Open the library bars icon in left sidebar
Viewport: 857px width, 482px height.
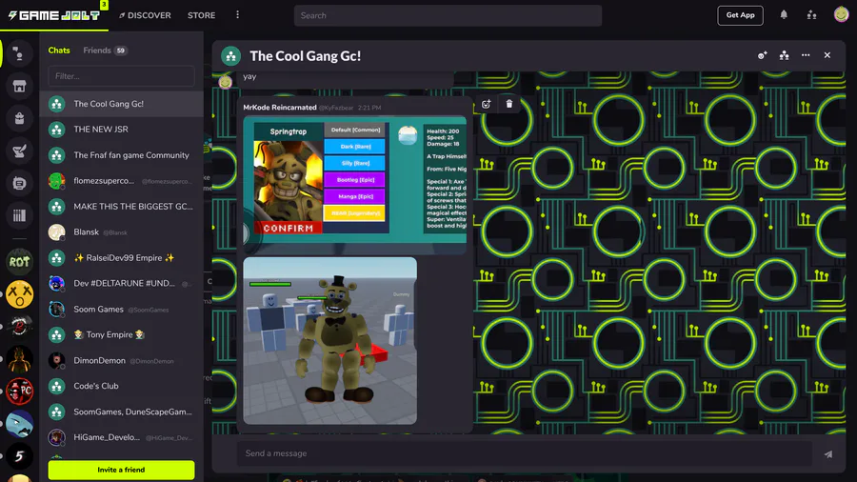tap(19, 215)
